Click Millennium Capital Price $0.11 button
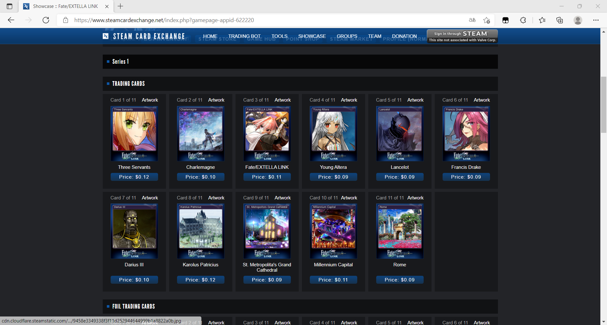The width and height of the screenshot is (607, 325). click(x=334, y=280)
